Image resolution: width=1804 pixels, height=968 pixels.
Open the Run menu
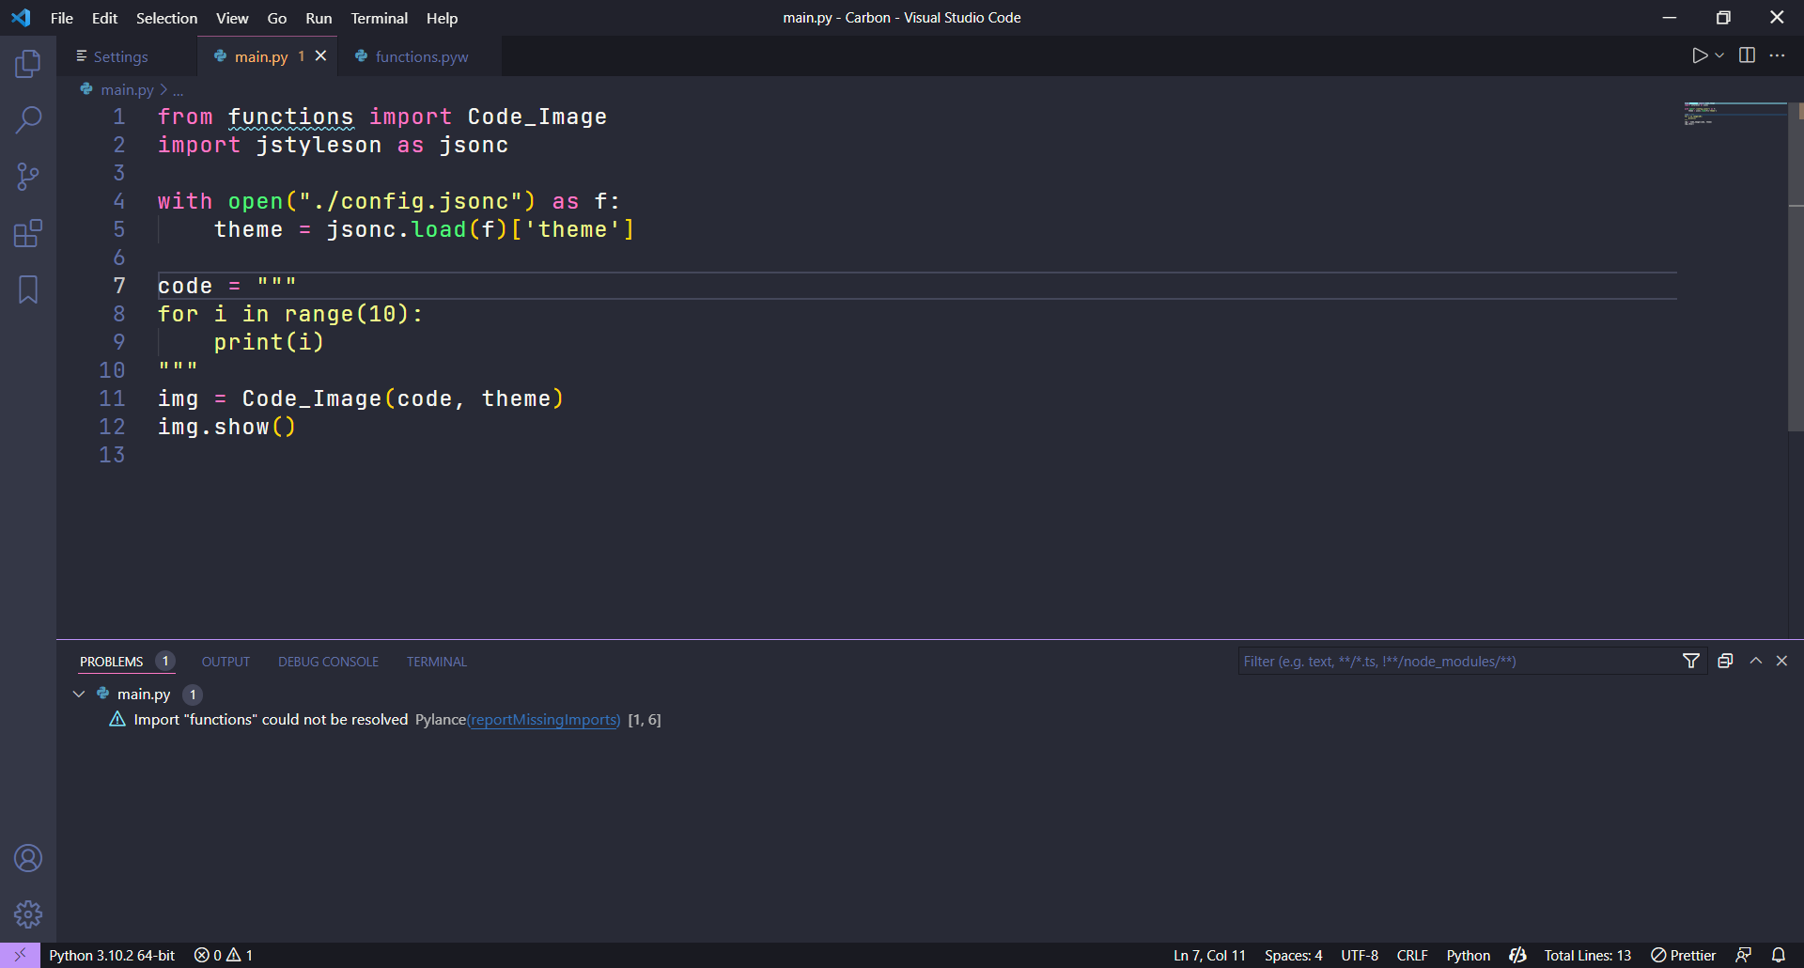(319, 18)
